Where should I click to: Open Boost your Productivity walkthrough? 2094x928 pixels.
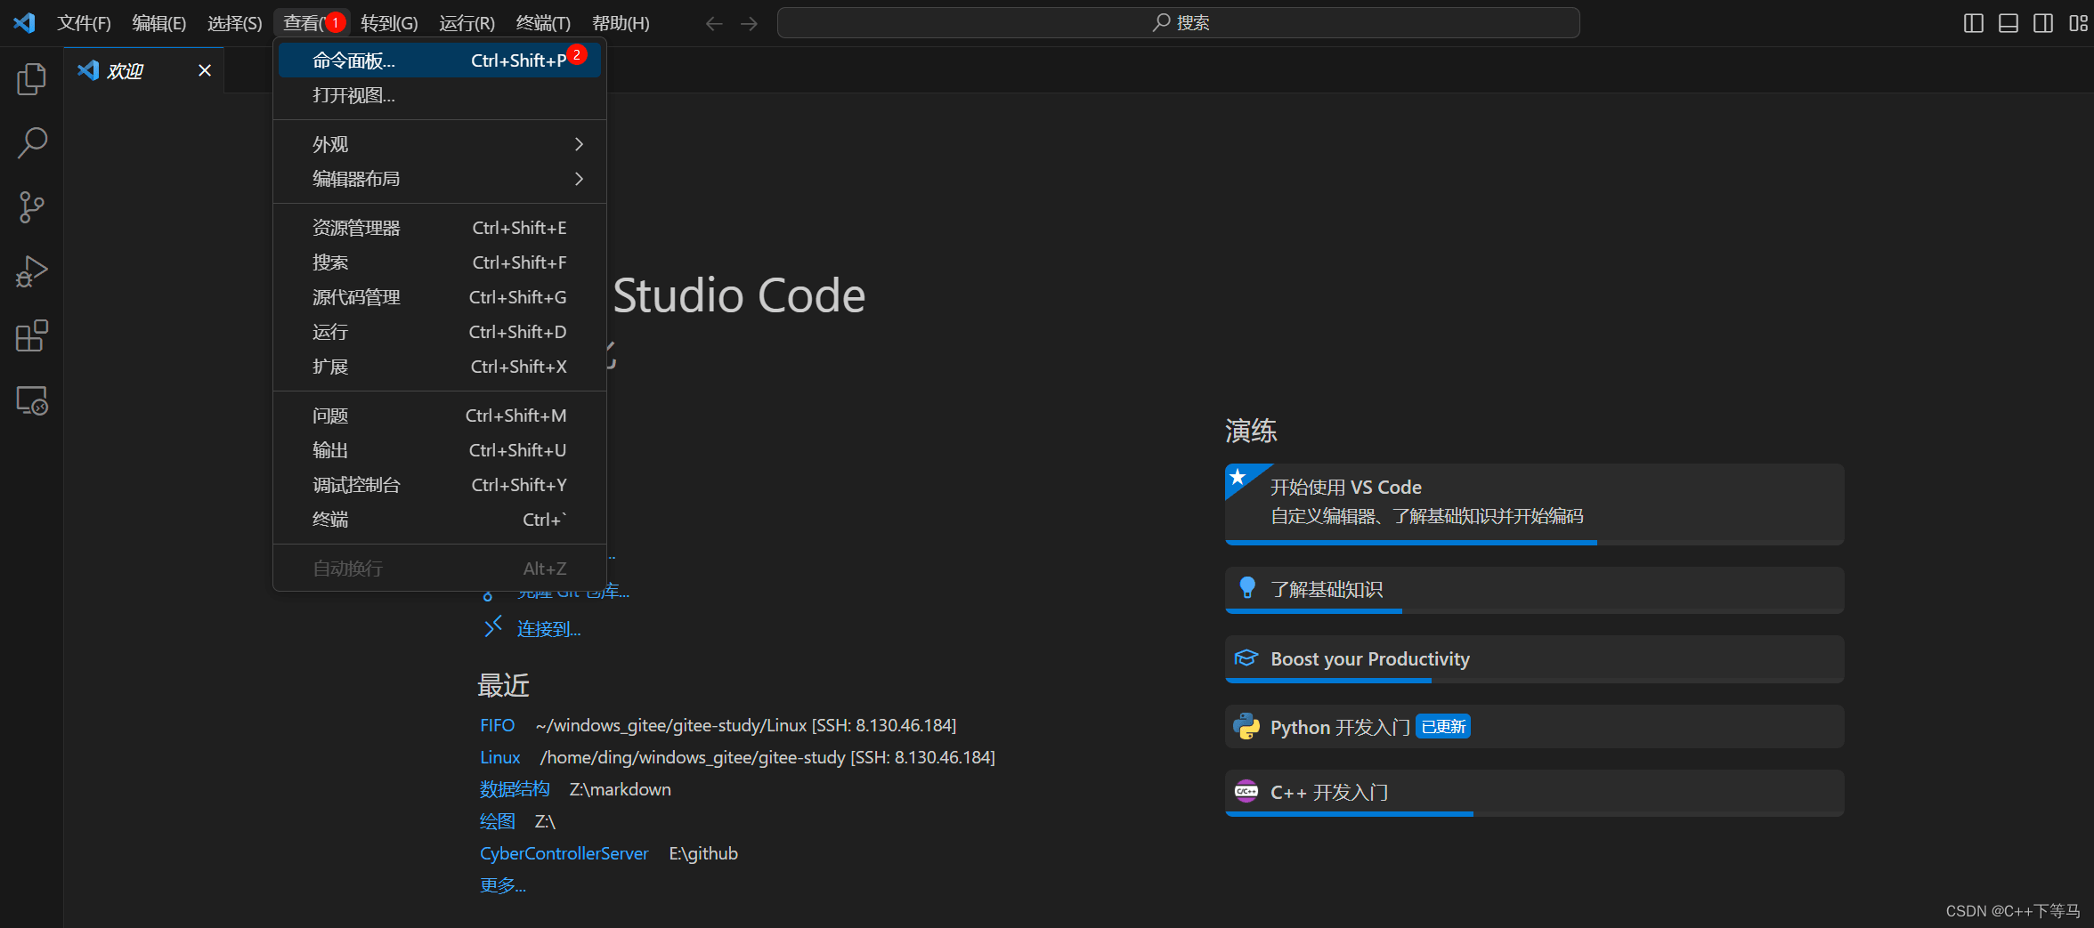(x=1534, y=659)
